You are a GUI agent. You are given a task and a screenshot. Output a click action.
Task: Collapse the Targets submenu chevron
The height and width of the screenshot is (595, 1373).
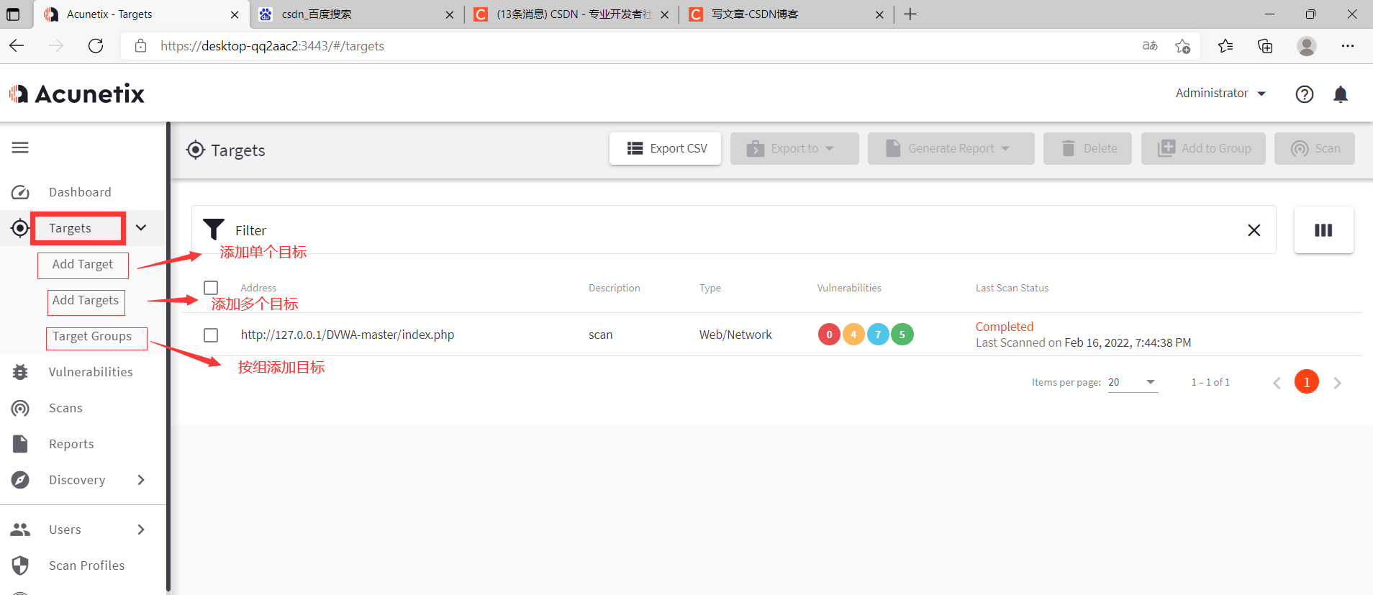click(x=141, y=228)
